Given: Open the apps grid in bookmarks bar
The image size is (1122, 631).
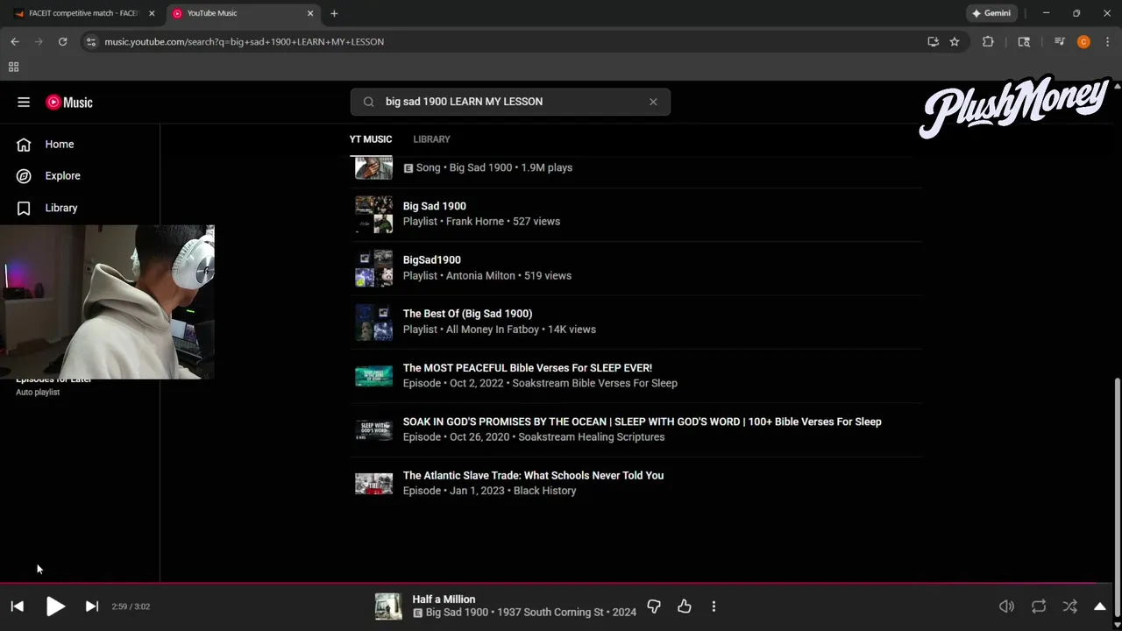Looking at the screenshot, I should (13, 67).
